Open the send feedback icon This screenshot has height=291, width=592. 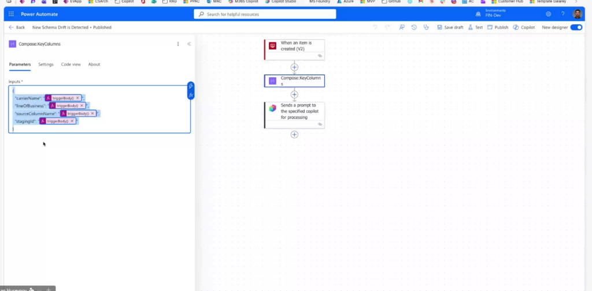402,27
